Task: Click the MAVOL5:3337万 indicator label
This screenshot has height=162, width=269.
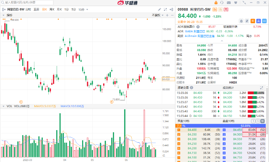Action: tap(45, 106)
